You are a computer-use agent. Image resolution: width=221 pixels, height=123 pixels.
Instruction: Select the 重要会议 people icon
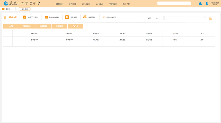tap(85, 17)
